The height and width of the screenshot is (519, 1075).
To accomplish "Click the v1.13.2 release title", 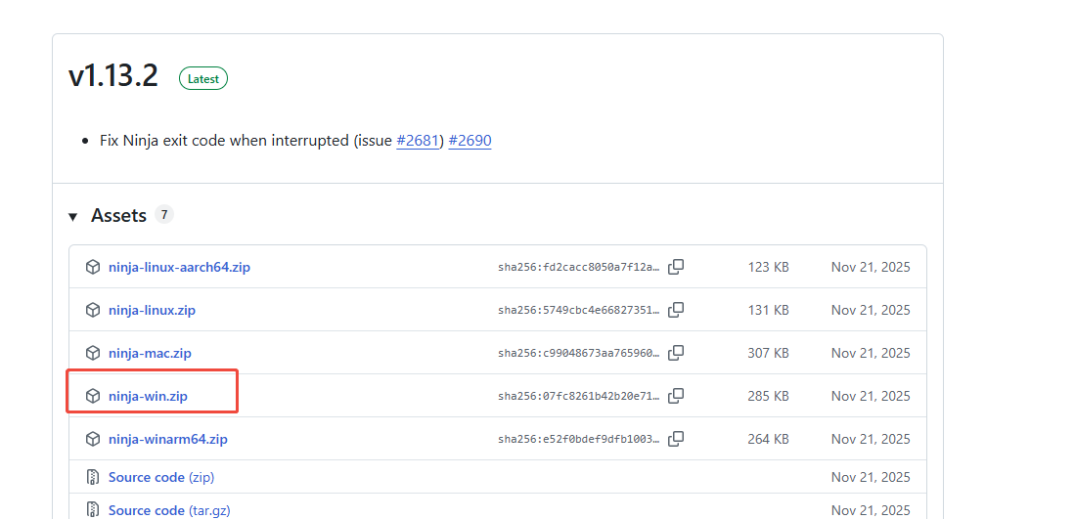I will tap(113, 75).
